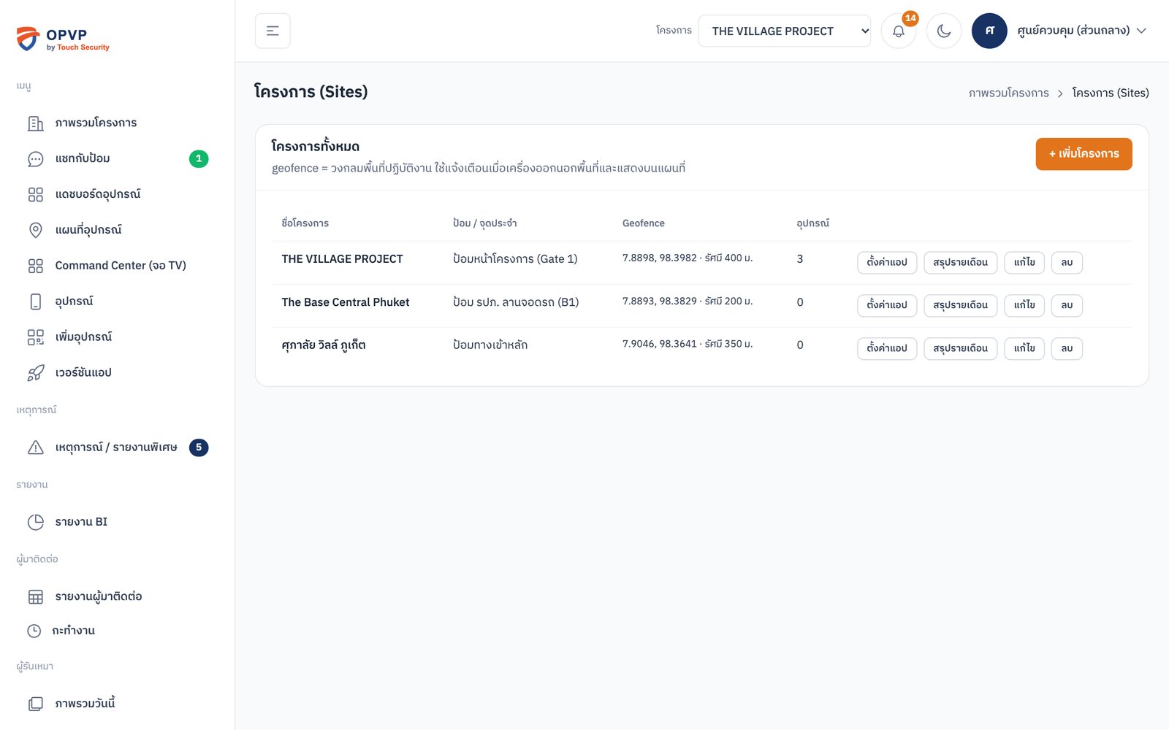Click แก้ไข for The Base Central Phuket
Viewport: 1169px width, 730px height.
[x=1024, y=305]
